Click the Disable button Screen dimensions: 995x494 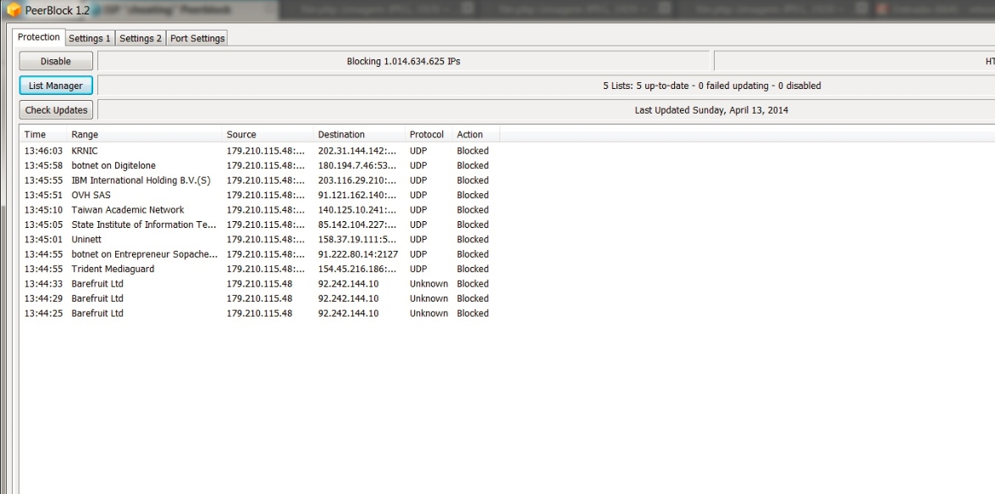[x=56, y=61]
